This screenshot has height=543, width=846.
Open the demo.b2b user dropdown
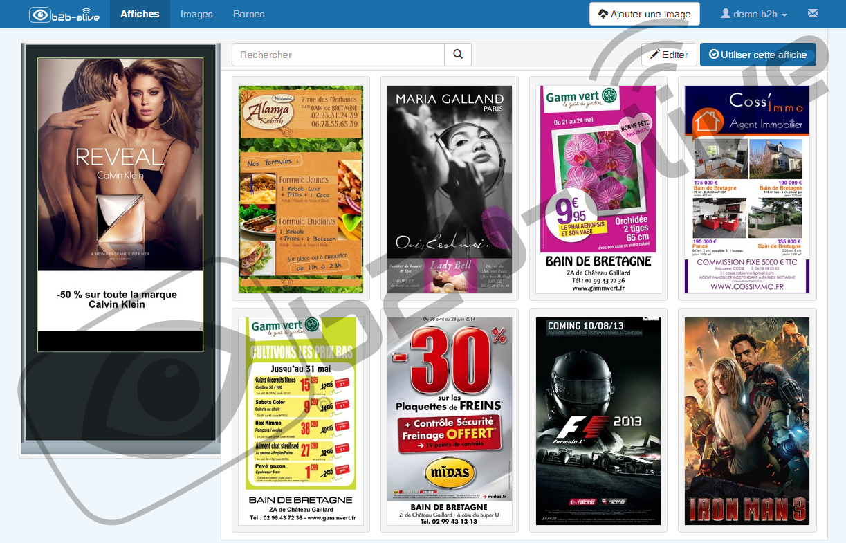pyautogui.click(x=754, y=14)
